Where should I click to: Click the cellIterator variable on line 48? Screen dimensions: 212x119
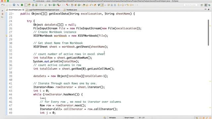(x=73, y=109)
